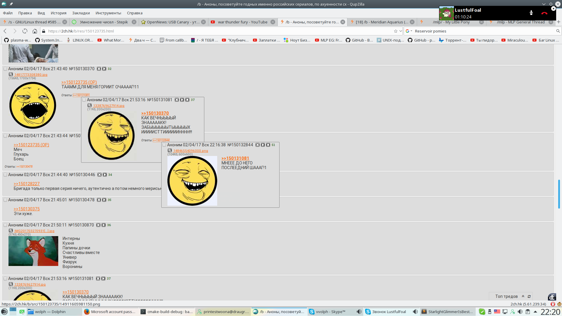Viewport: 562px width, 316px height.
Task: Expand the address bar history dropdown
Action: coord(401,31)
